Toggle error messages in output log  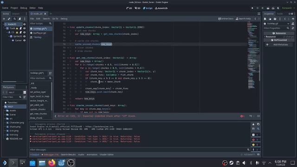click(255, 140)
